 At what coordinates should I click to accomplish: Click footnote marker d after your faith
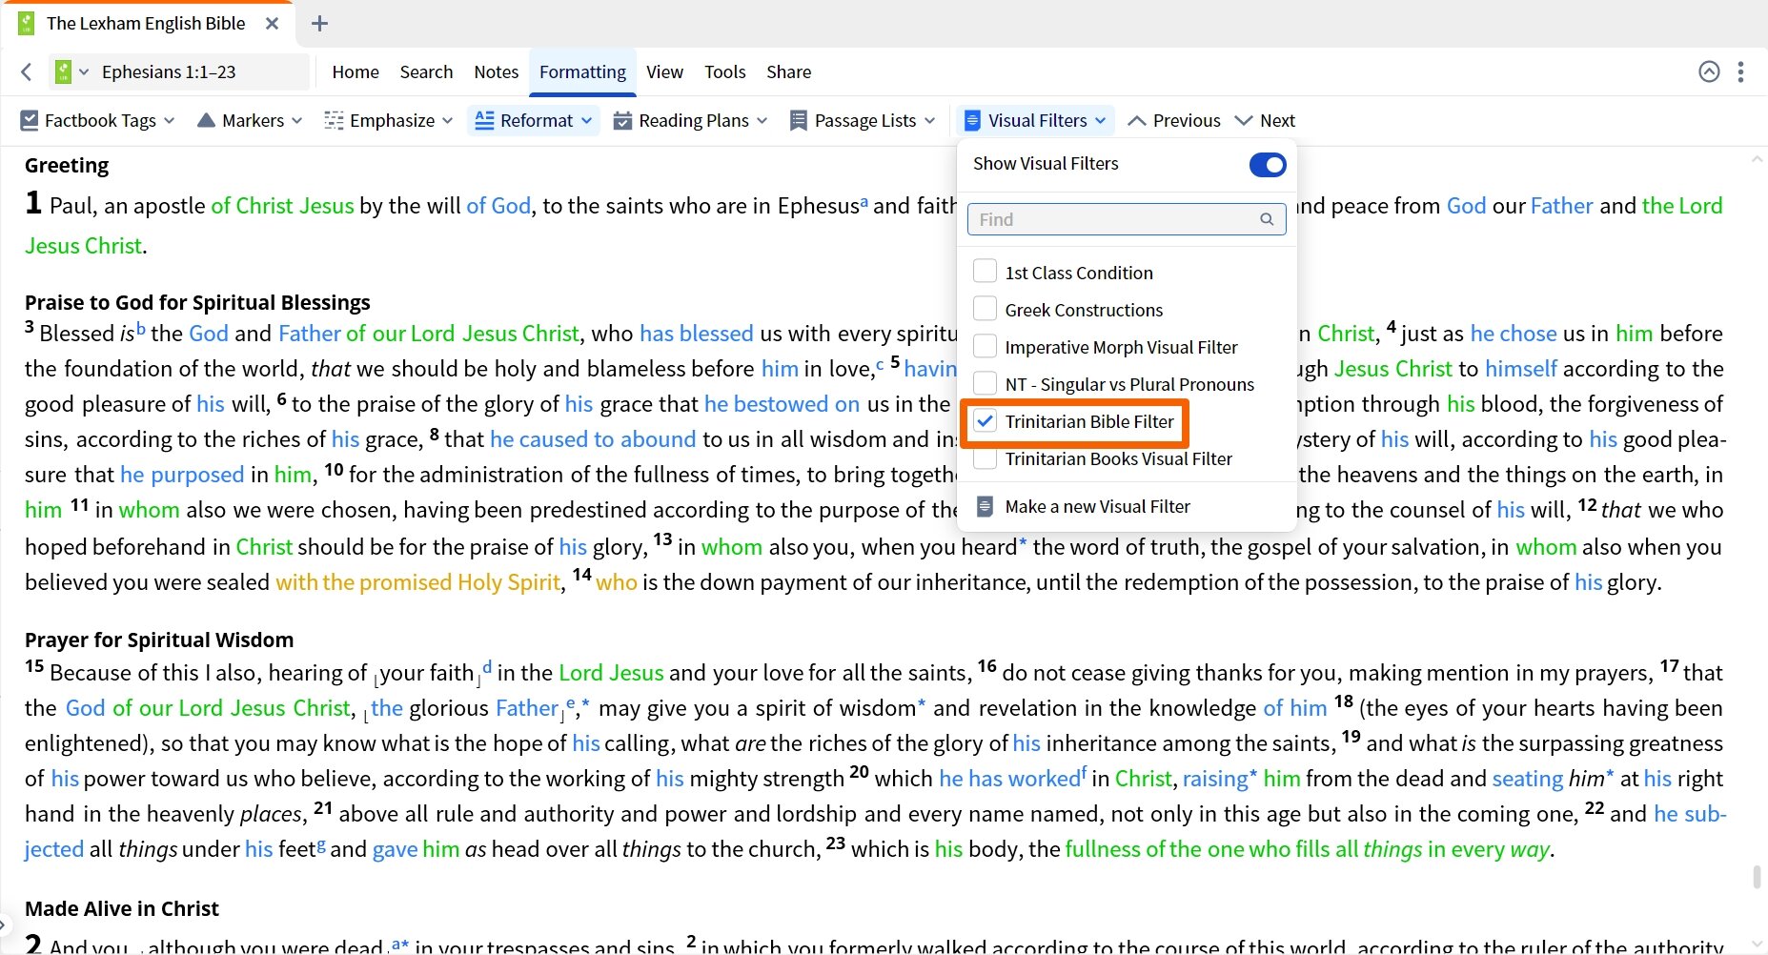pos(486,667)
